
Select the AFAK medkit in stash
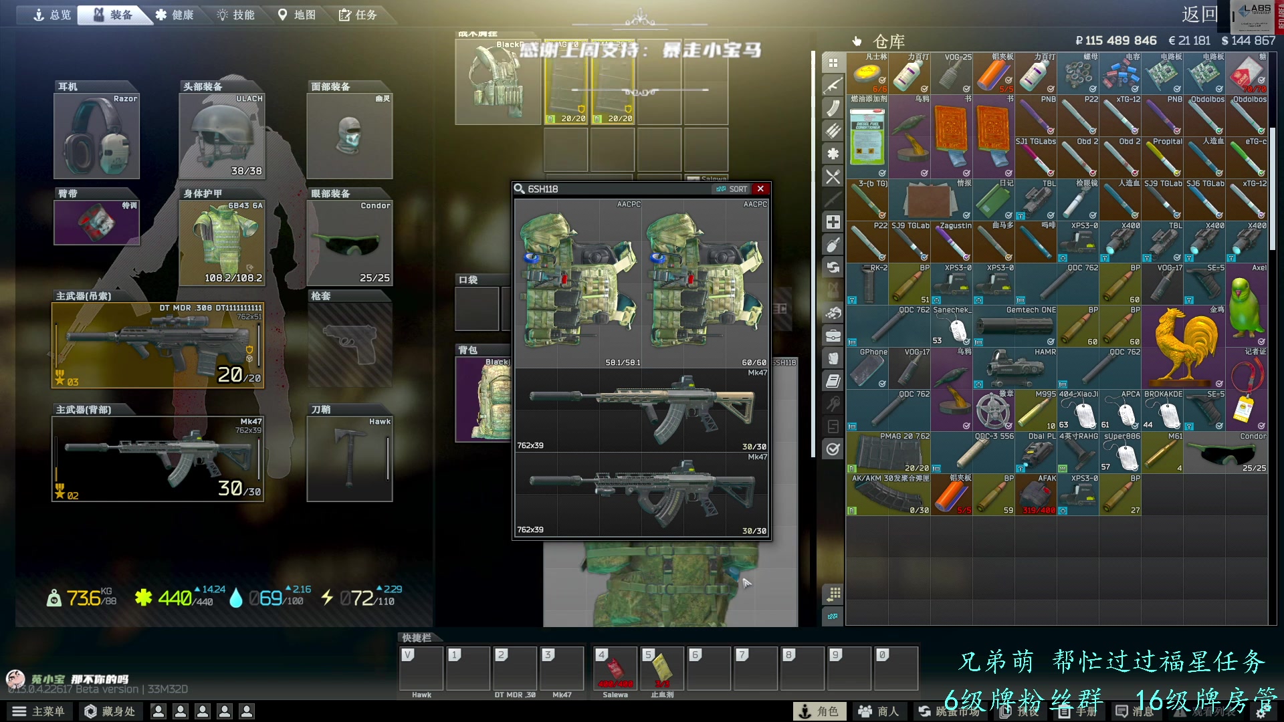coord(1036,495)
